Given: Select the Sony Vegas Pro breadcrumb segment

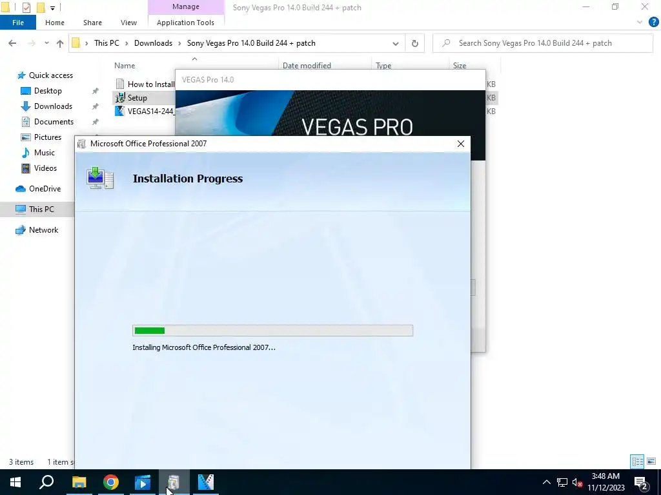Looking at the screenshot, I should (251, 43).
